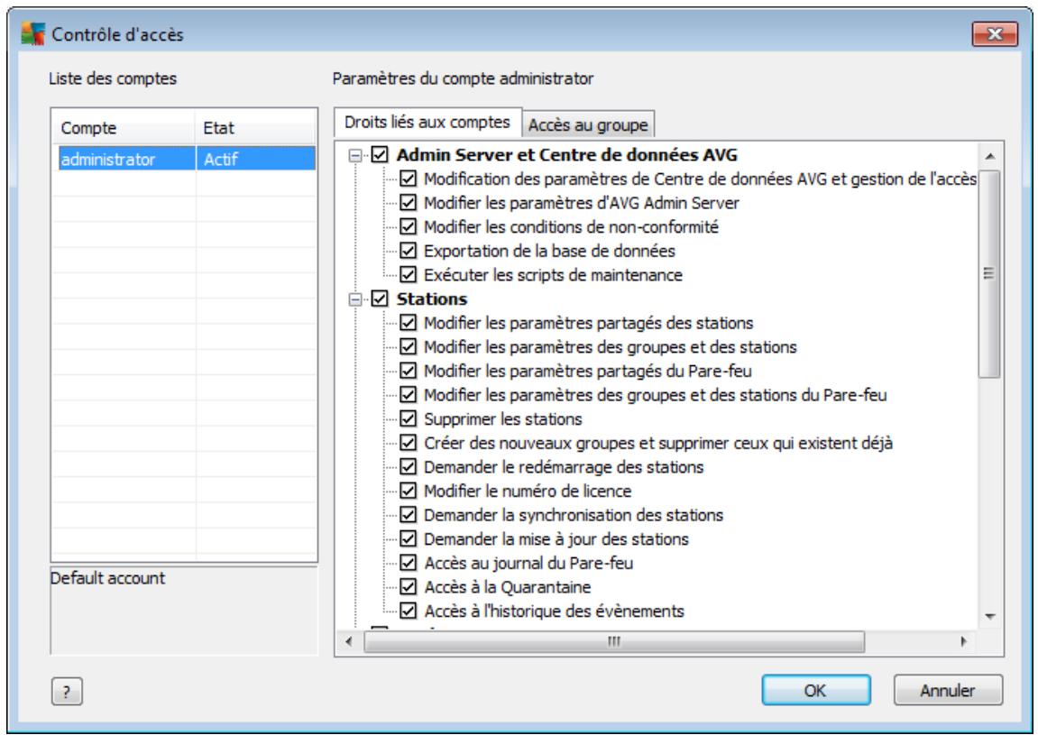Toggle Demander la synchronisation des stations
The height and width of the screenshot is (735, 1038).
coord(409,514)
